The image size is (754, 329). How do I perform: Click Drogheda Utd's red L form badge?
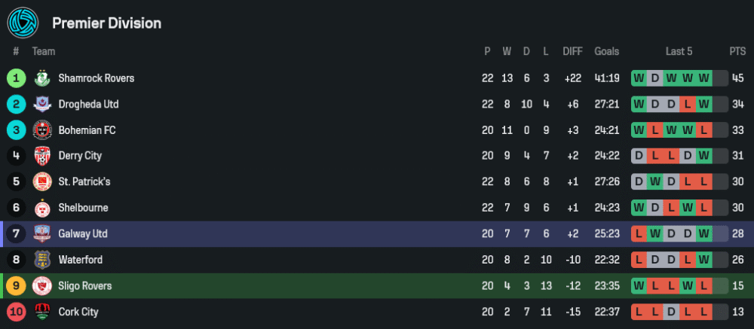pos(687,104)
